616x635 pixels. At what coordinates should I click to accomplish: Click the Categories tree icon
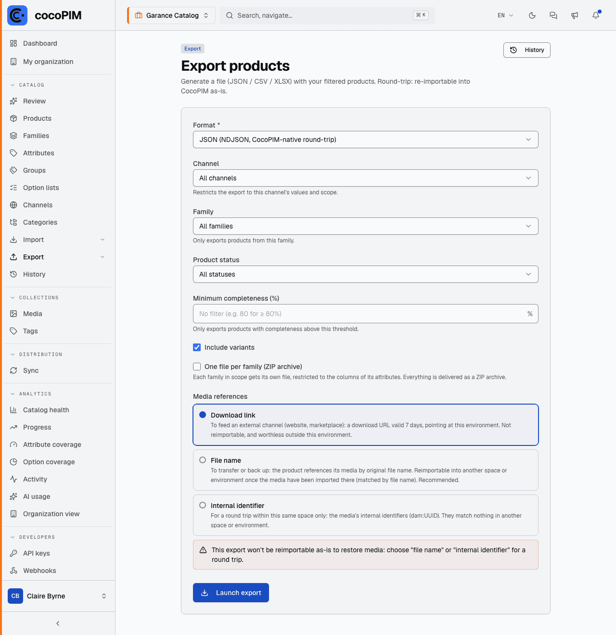coord(13,222)
